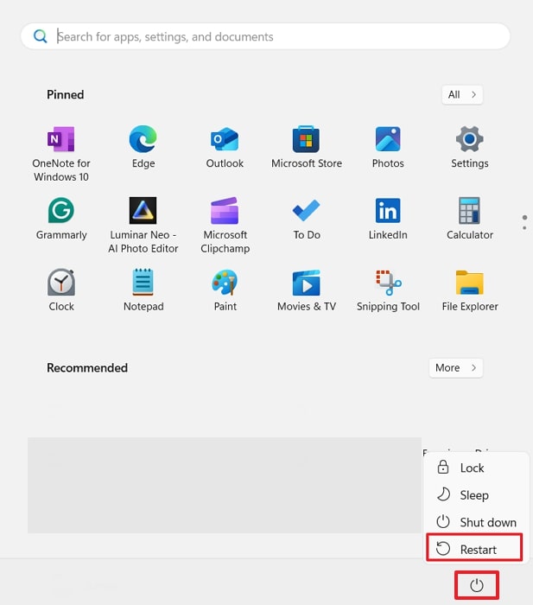Screen dimensions: 533x605
Task: Show all apps with the All button
Action: 462,94
